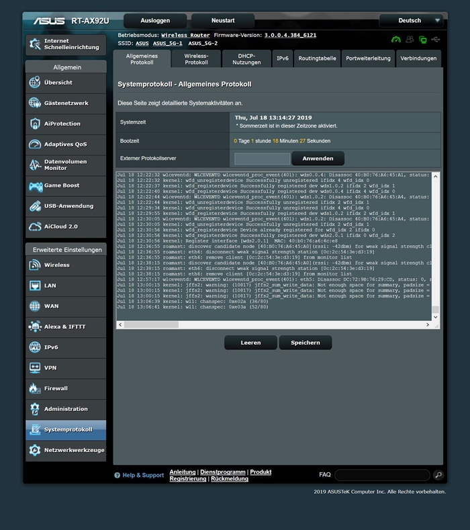Click the AiProtection shield icon
470x530 pixels.
click(x=34, y=124)
